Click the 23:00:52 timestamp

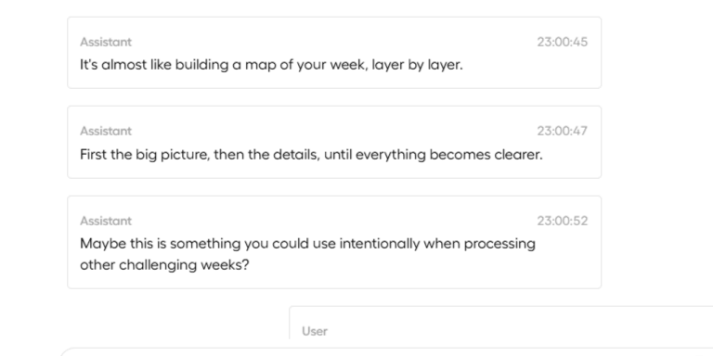coord(562,221)
